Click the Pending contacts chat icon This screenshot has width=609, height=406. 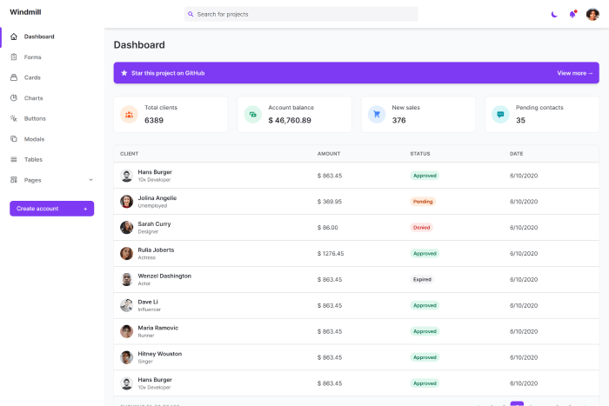[500, 115]
